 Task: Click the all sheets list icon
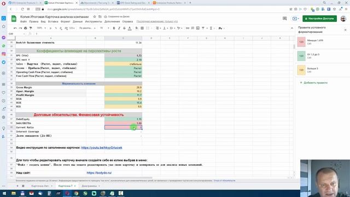click(x=23, y=186)
